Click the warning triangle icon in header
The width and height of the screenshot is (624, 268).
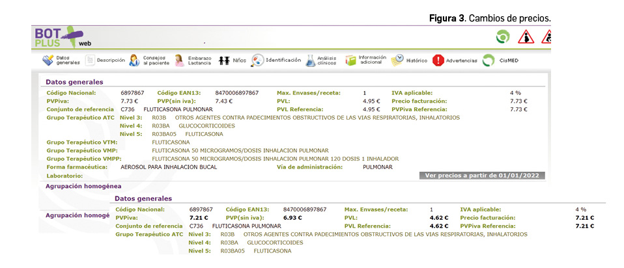525,38
